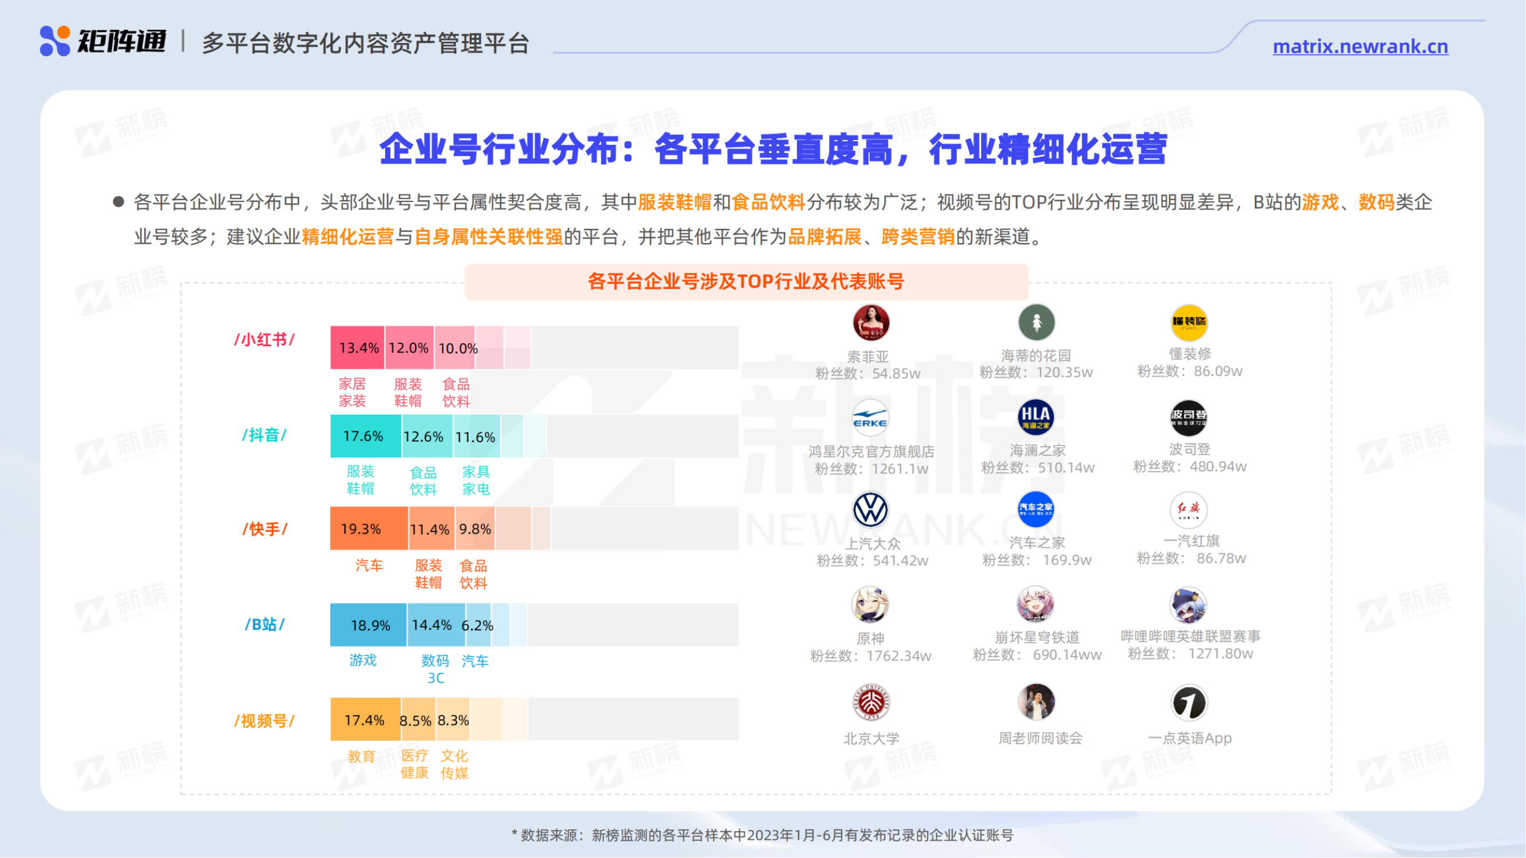
Task: Click the 数据来源 footnote text
Action: coord(762,836)
